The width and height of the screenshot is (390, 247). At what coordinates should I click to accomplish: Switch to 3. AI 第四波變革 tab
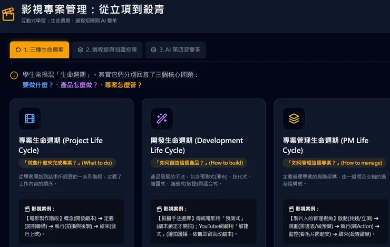pyautogui.click(x=175, y=50)
